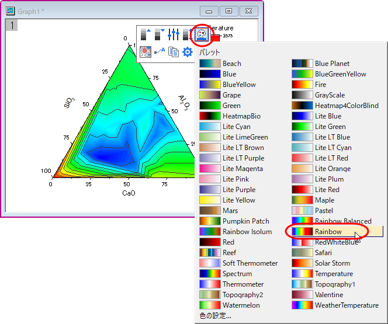
Task: Restore the Graph1 window size
Action: [229, 11]
